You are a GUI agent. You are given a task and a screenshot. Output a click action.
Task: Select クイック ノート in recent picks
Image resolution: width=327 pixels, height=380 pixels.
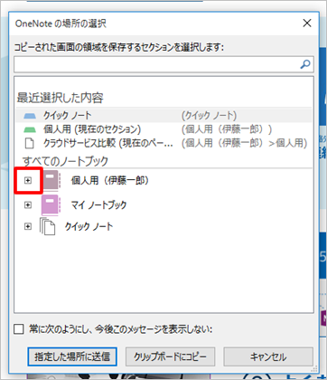click(163, 115)
